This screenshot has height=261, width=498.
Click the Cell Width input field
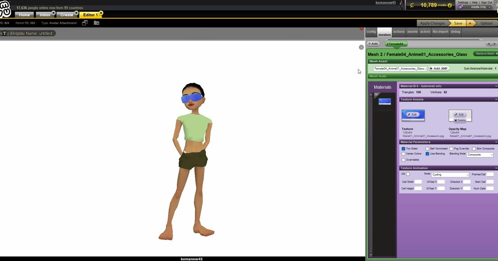coord(418,182)
